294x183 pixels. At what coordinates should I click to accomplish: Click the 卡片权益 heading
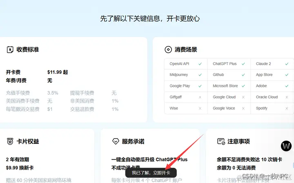(28, 141)
